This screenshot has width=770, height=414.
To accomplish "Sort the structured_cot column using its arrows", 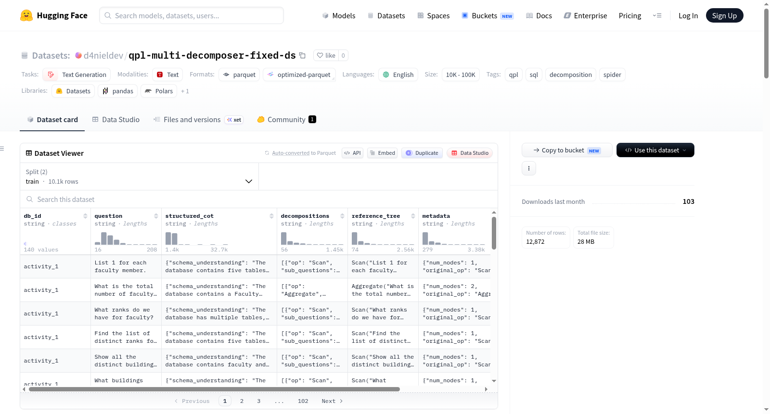I will [271, 216].
